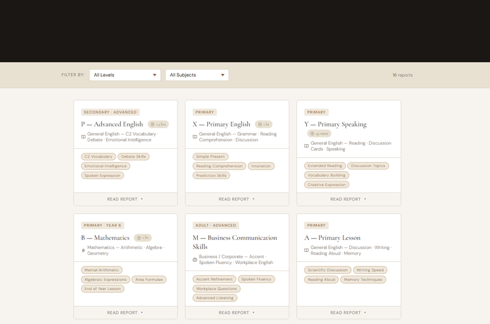490x324 pixels.
Task: Click the hash icon beside Mathematics subjects
Action: 83,250
